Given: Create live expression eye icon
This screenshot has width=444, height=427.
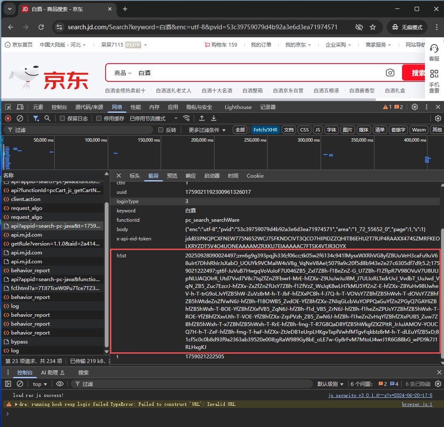Looking at the screenshot, I should (59, 384).
